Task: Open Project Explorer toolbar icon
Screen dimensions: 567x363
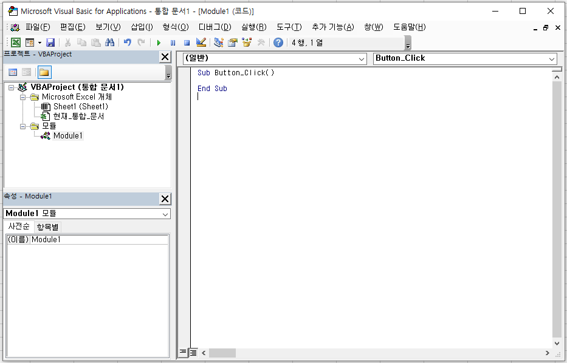Action: coord(218,42)
